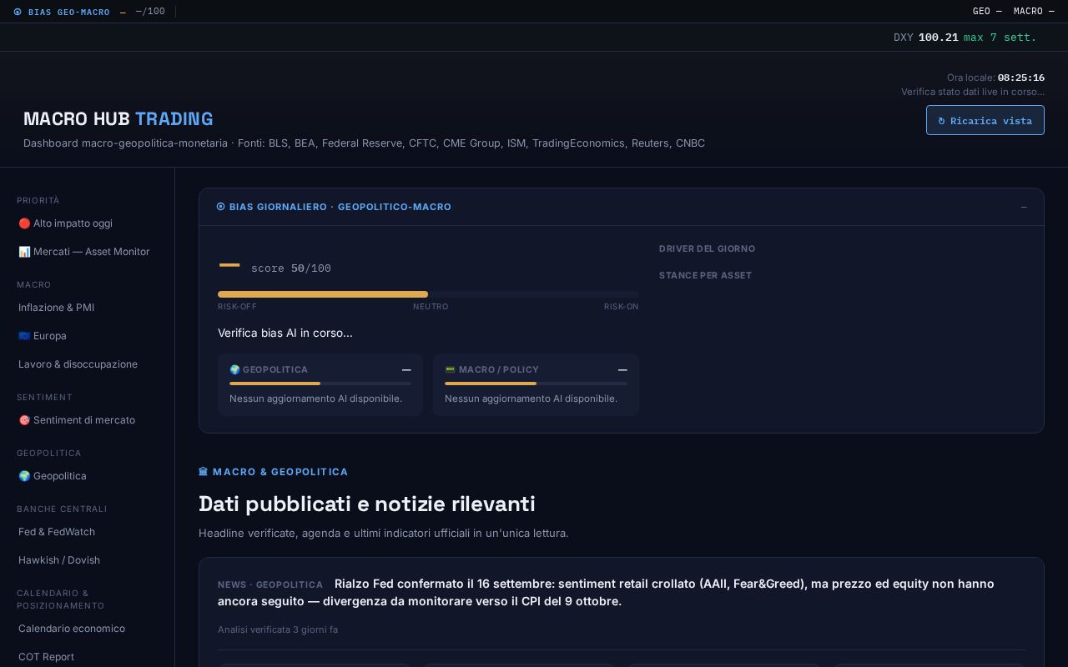
Task: Open Mercati — Asset Monitor
Action: [x=87, y=252]
